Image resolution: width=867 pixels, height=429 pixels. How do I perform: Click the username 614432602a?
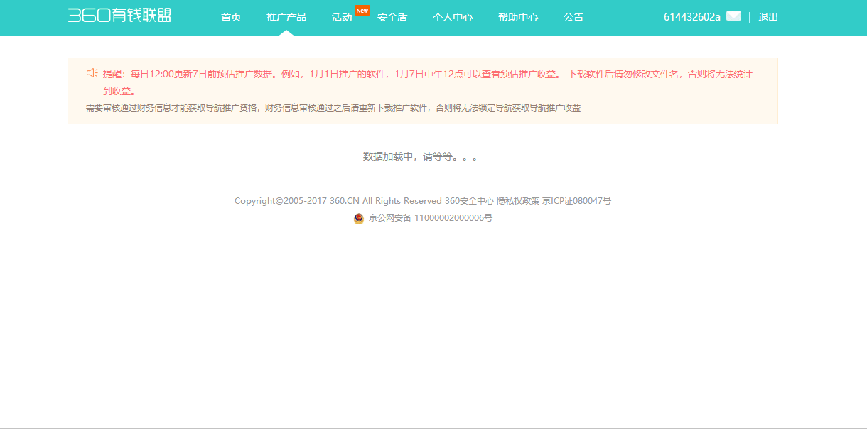coord(691,17)
